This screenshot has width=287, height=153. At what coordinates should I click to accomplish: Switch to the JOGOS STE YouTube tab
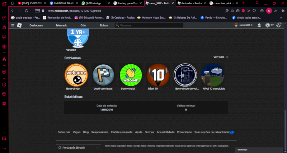(32, 3)
